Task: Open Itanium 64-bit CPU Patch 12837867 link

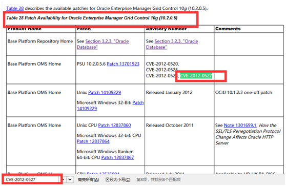Action: tap(118, 157)
